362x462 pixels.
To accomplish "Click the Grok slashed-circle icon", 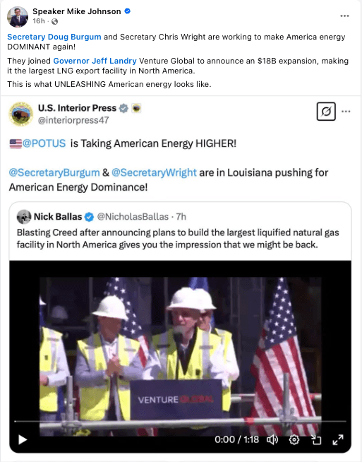I will pyautogui.click(x=326, y=112).
